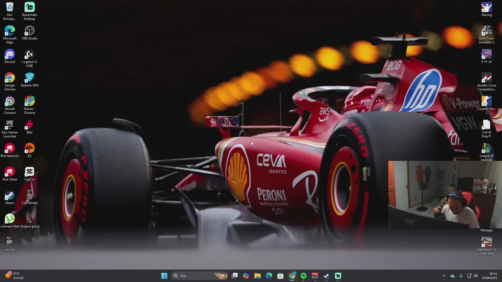This screenshot has width=502, height=282.
Task: Click the microphone tray icon
Action: coord(461,276)
